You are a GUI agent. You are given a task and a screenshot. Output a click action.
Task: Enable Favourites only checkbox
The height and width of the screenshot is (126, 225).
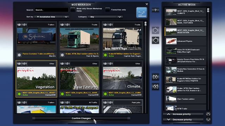[x=108, y=10]
